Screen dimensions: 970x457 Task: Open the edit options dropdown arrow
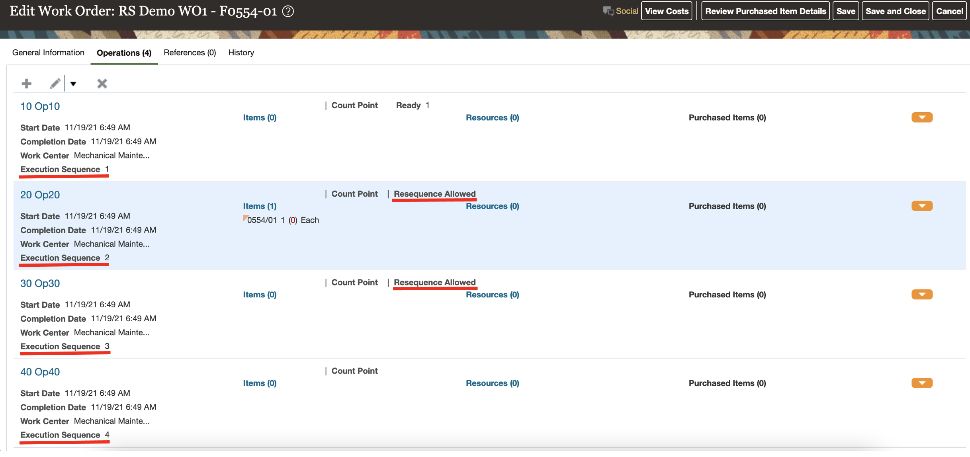click(x=73, y=84)
